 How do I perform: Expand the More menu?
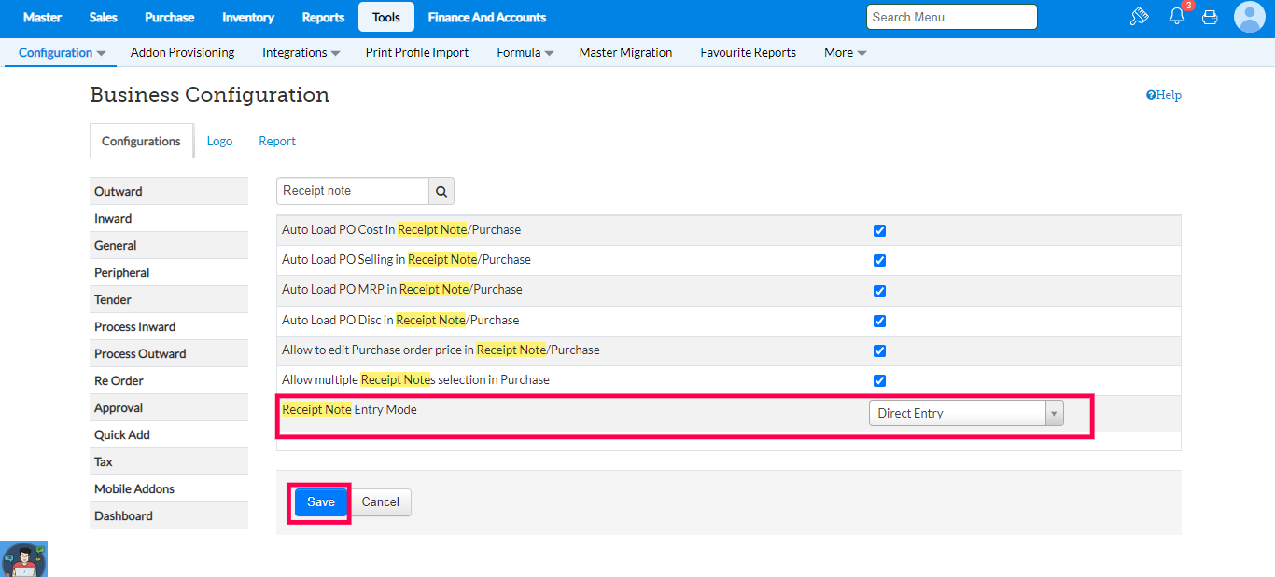point(845,53)
